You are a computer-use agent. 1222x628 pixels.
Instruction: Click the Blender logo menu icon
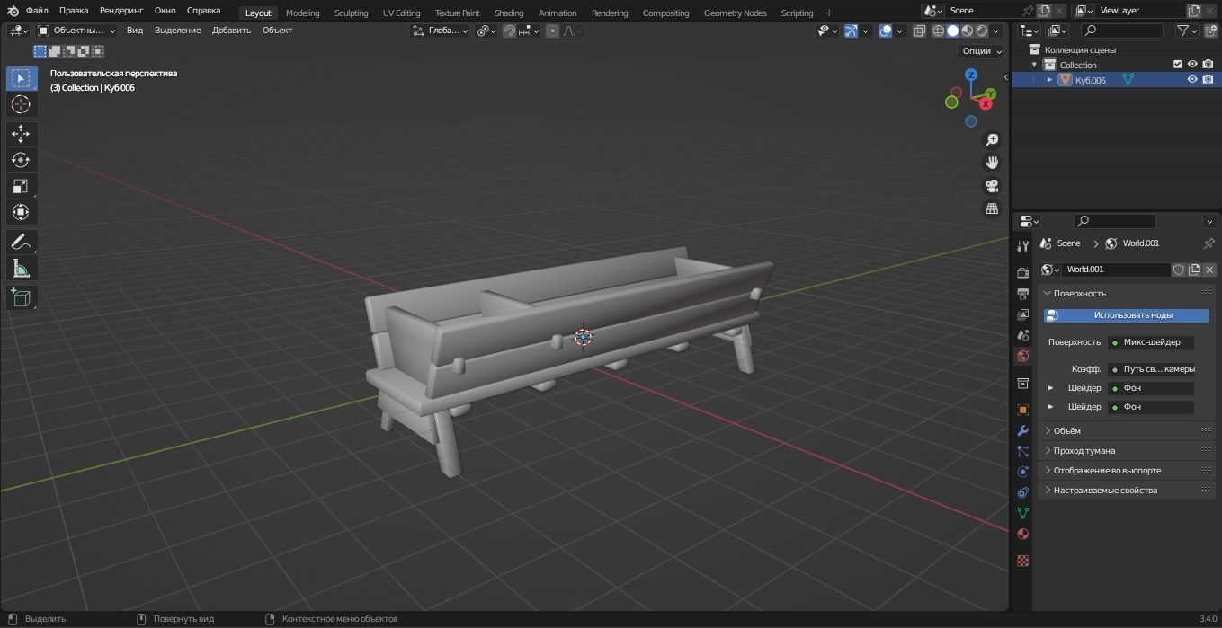(x=13, y=11)
